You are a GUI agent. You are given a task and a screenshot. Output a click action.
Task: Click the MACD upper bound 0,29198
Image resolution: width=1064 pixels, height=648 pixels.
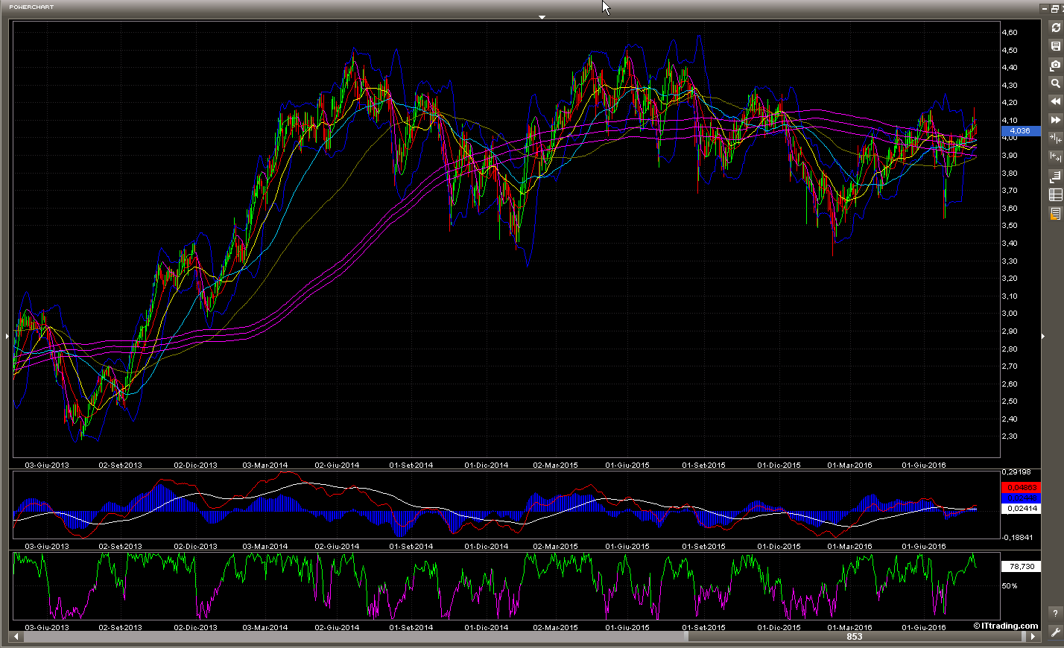pyautogui.click(x=1016, y=472)
